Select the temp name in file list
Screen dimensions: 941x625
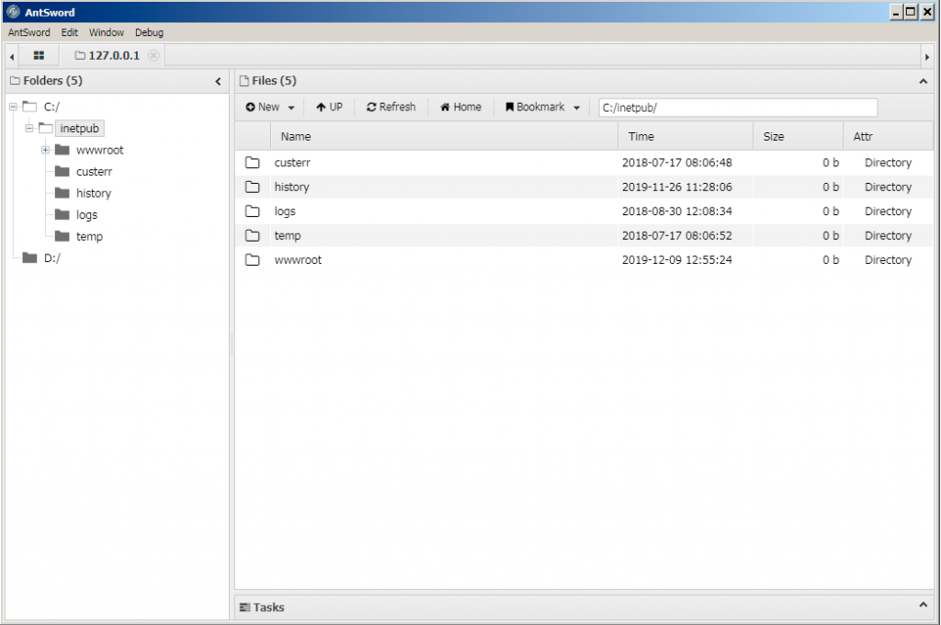pyautogui.click(x=288, y=236)
